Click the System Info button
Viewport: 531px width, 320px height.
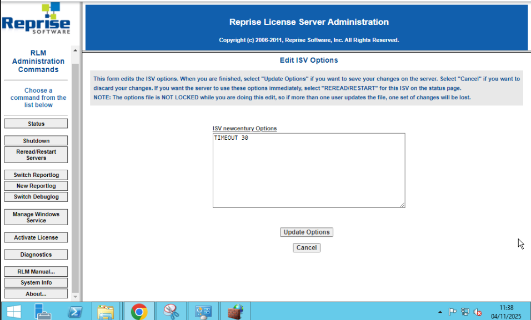tap(36, 282)
